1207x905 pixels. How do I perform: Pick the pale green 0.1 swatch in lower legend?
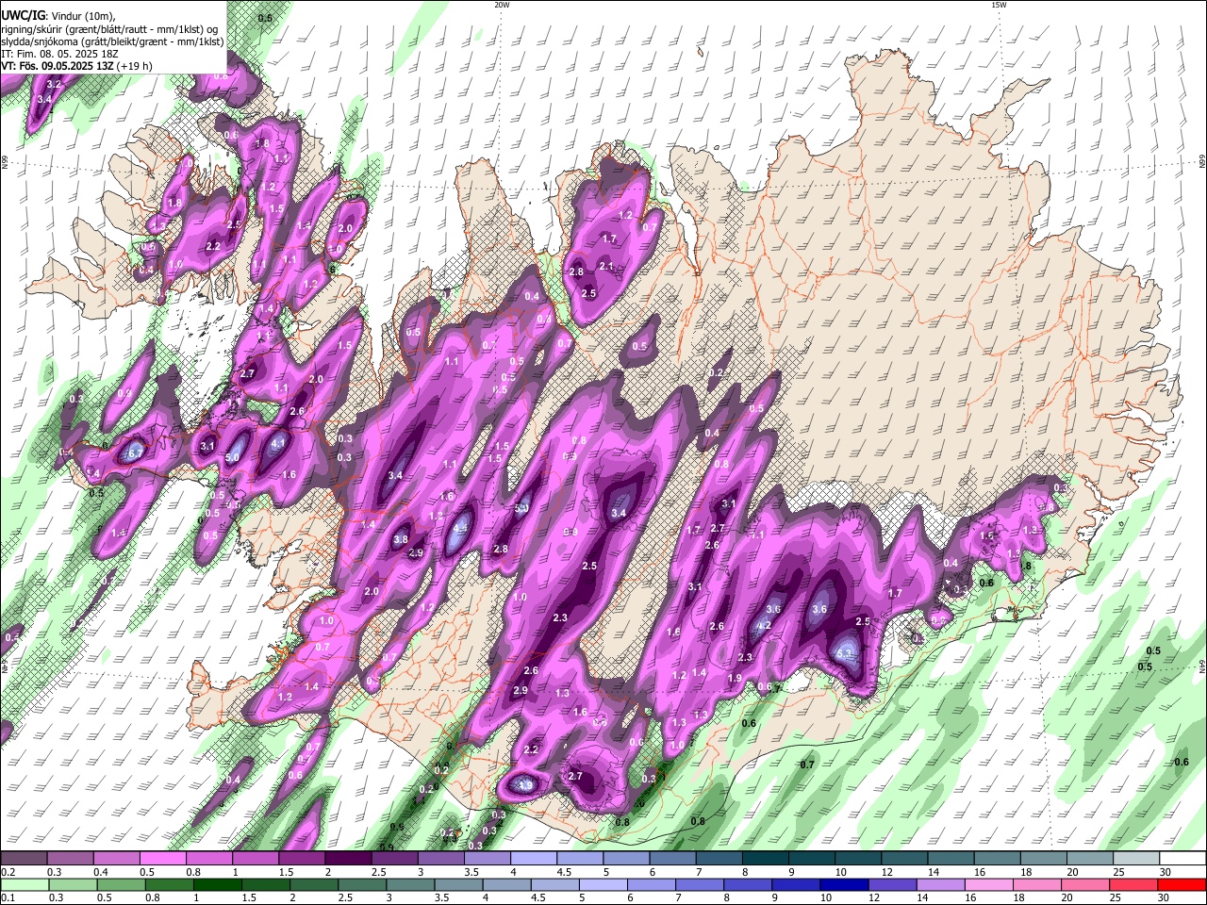pyautogui.click(x=25, y=885)
